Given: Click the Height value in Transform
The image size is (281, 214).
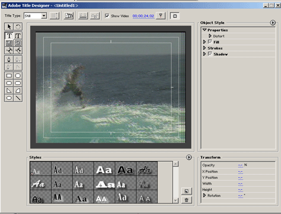Looking at the screenshot, I should click(x=241, y=190).
